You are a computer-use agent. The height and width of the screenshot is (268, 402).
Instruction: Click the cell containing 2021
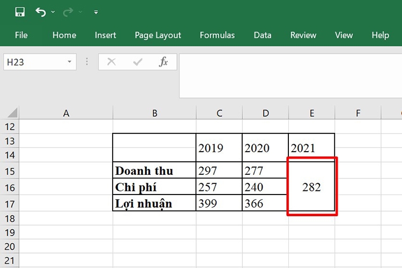click(x=311, y=147)
